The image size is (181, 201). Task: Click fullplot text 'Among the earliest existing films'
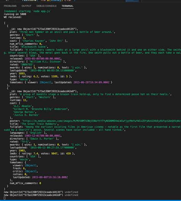tap(50, 127)
